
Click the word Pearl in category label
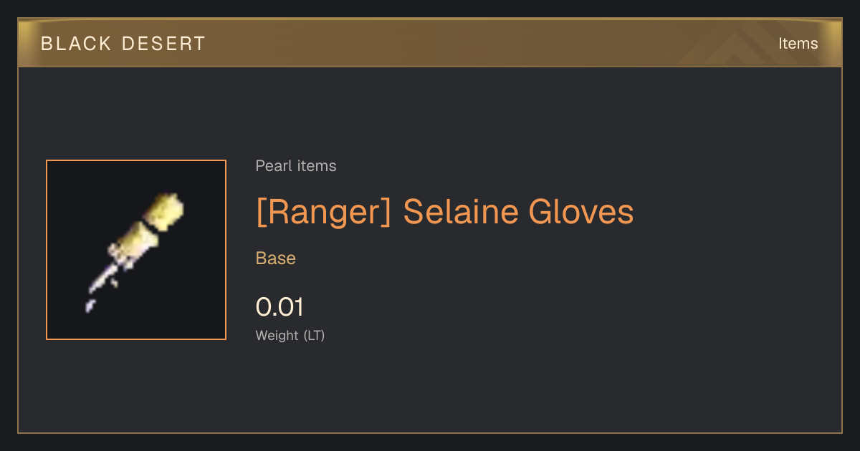point(272,166)
